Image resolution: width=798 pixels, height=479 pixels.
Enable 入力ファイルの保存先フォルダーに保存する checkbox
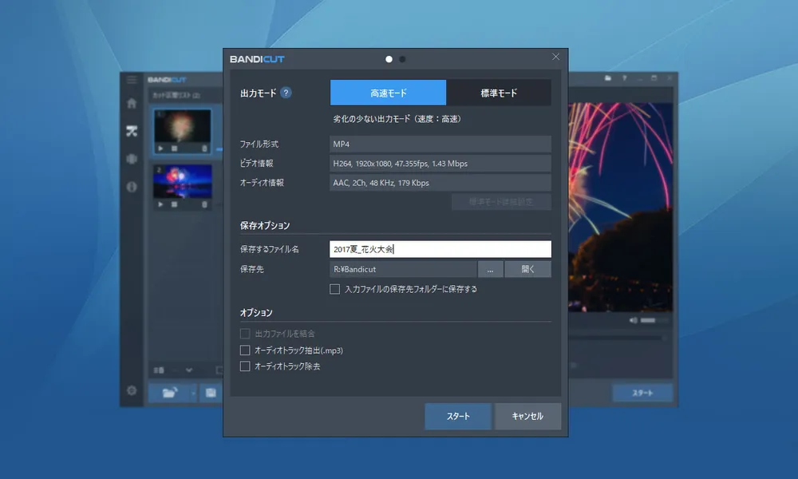[335, 289]
